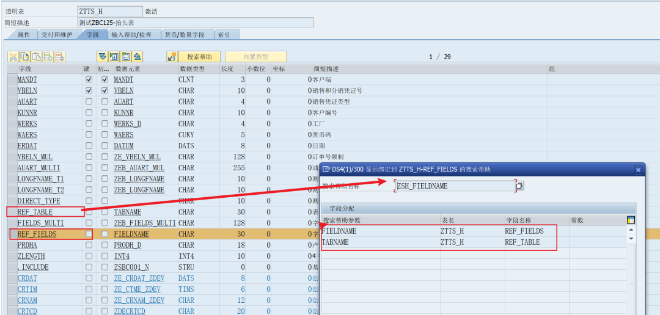Open data element PRODH_D link
Image resolution: width=660 pixels, height=315 pixels.
click(128, 245)
